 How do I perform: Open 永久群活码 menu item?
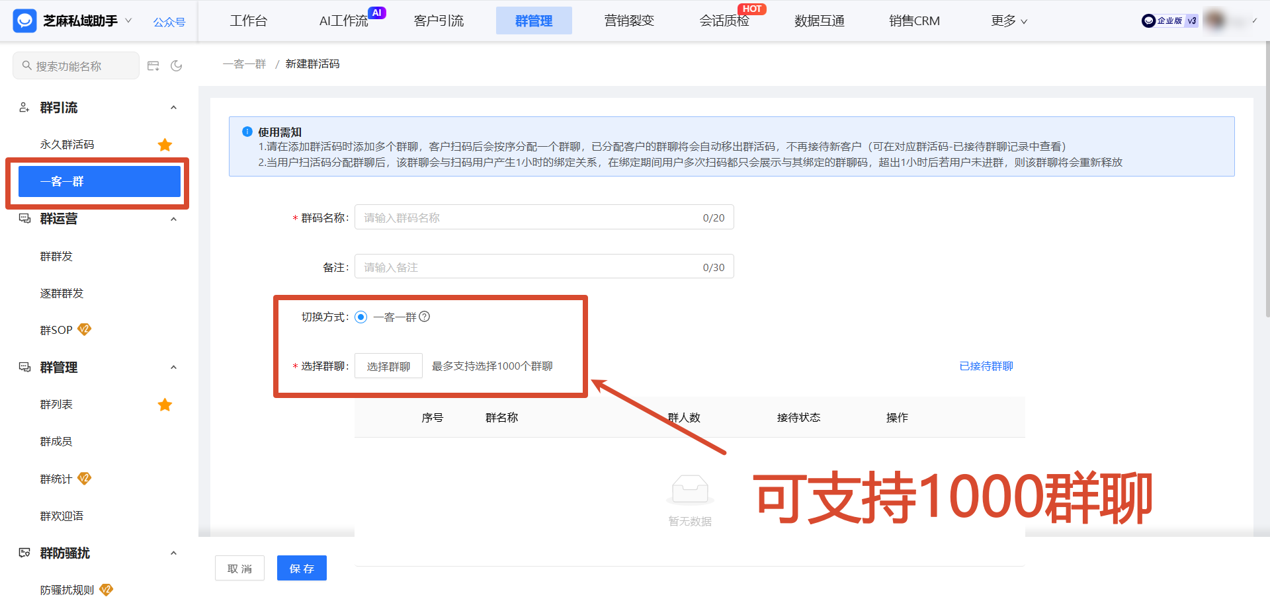[x=67, y=144]
